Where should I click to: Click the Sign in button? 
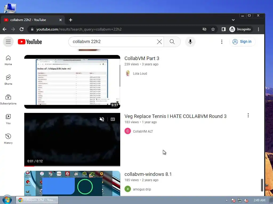pos(242,42)
